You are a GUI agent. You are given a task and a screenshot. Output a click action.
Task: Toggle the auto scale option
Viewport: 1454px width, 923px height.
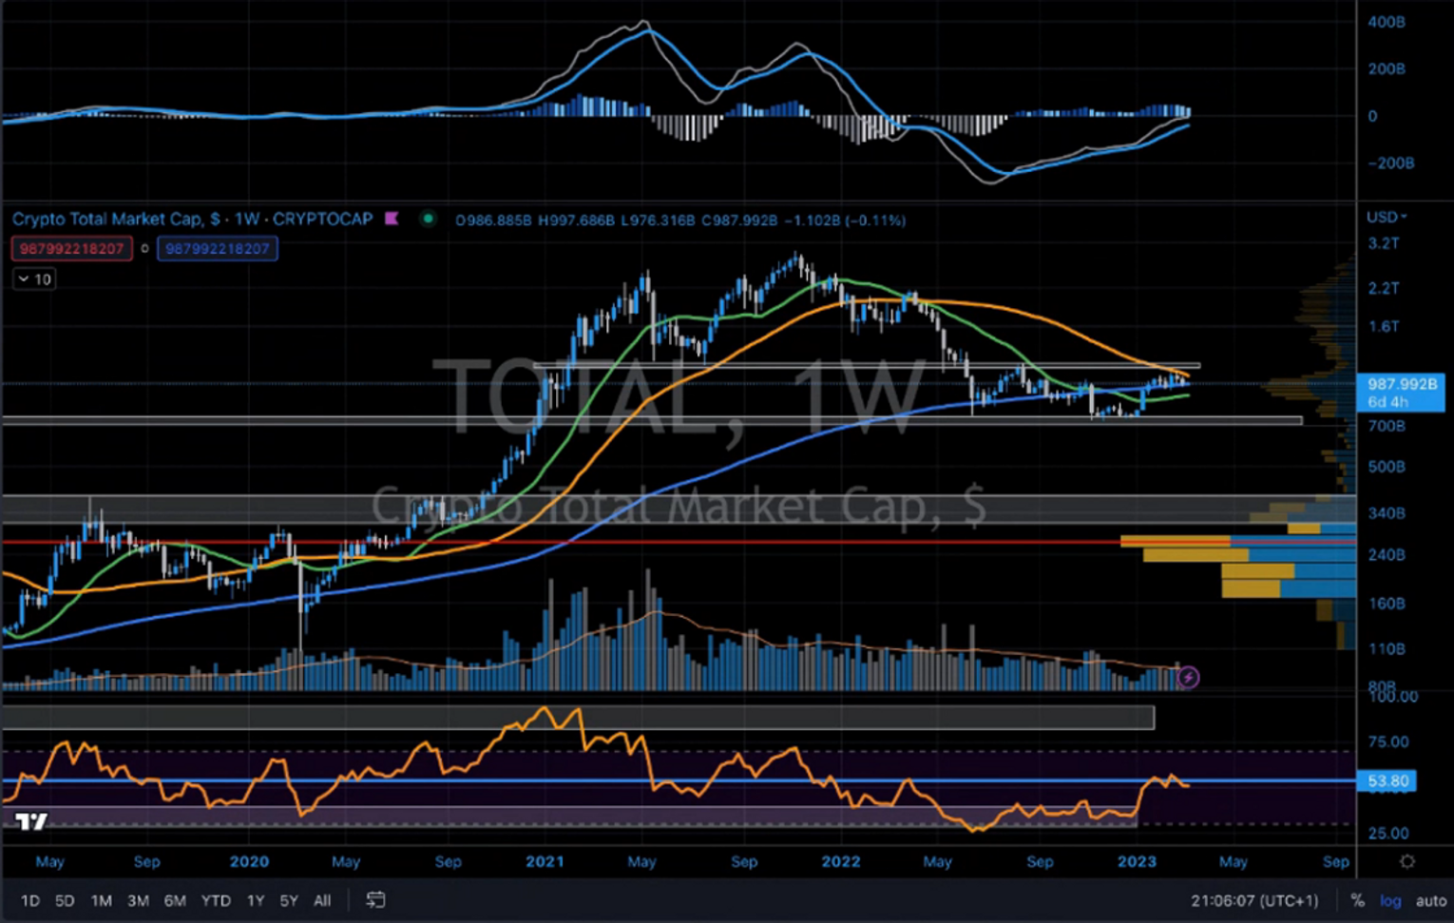(x=1430, y=900)
